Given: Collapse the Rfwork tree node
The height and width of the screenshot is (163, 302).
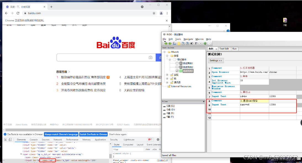Looking at the screenshot, I should coord(164,52).
